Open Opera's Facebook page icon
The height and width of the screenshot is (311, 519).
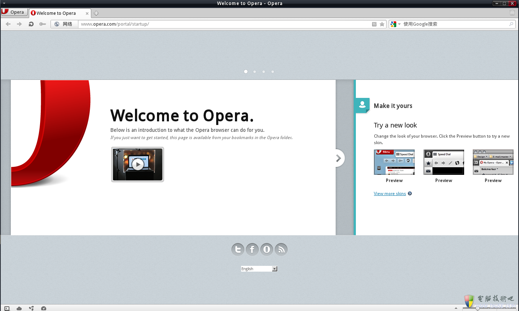click(252, 249)
